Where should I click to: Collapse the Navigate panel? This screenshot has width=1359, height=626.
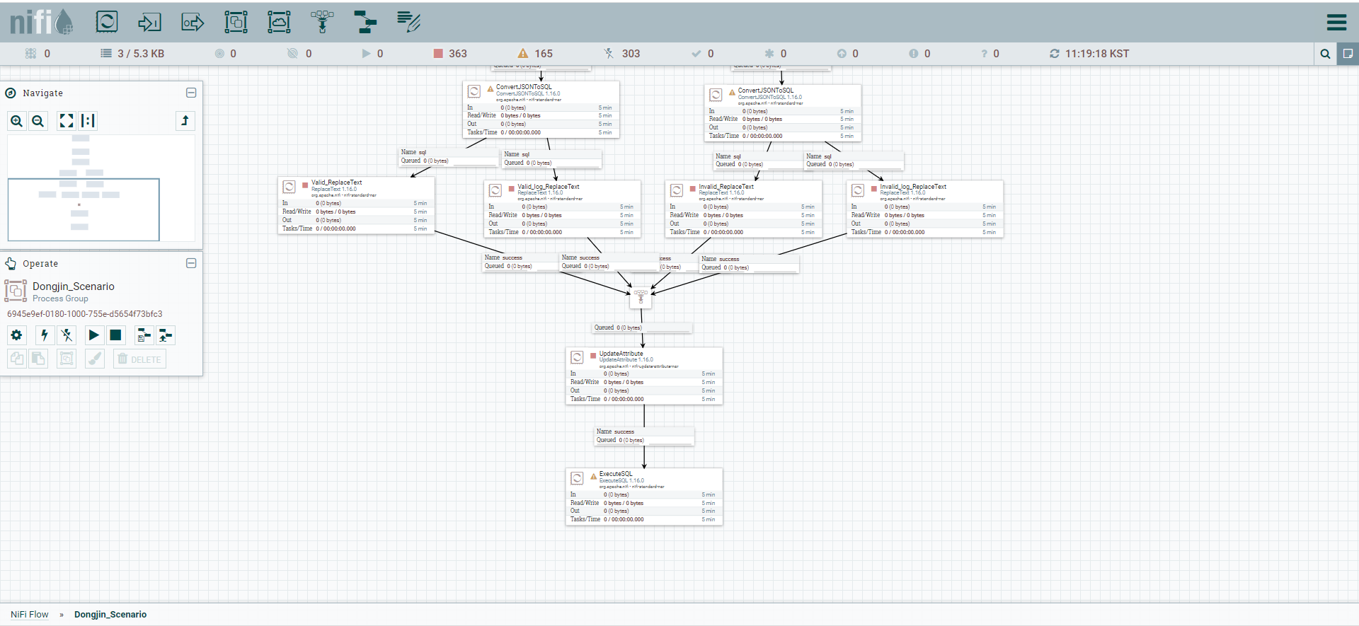tap(191, 93)
